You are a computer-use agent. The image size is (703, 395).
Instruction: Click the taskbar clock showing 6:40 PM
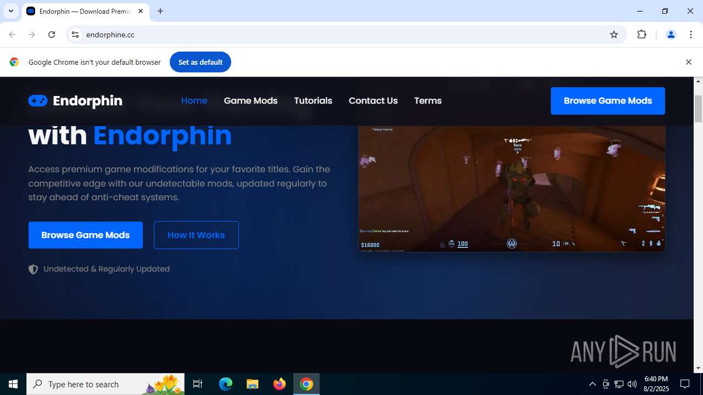(656, 384)
